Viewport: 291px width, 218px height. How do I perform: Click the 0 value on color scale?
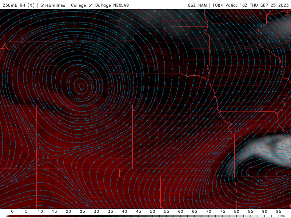click(12, 211)
